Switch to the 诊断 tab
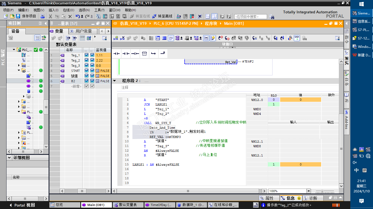373x209 pixels. pyautogui.click(x=313, y=198)
